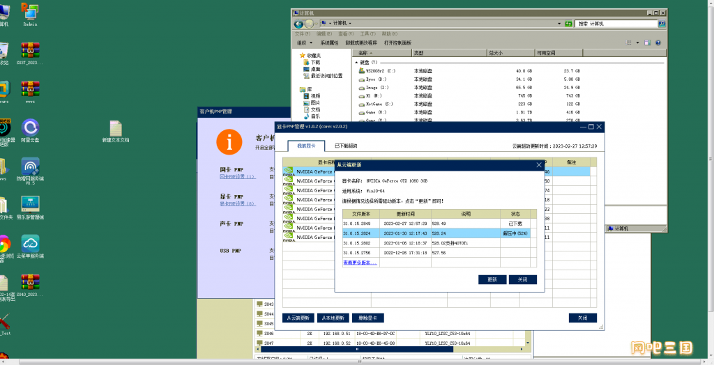Open the recent pages dropdown next to the forward arrow
Image resolution: width=714 pixels, height=365 pixels.
[317, 24]
